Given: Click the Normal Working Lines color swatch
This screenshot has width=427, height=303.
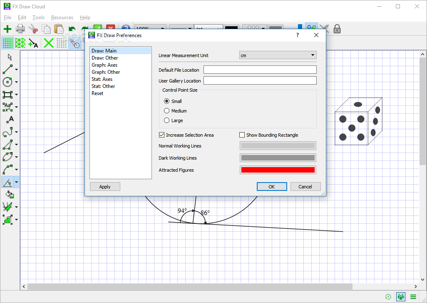Looking at the screenshot, I should click(x=278, y=145).
